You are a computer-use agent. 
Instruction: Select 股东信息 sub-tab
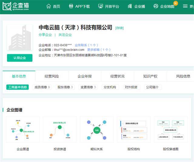tap(65, 87)
